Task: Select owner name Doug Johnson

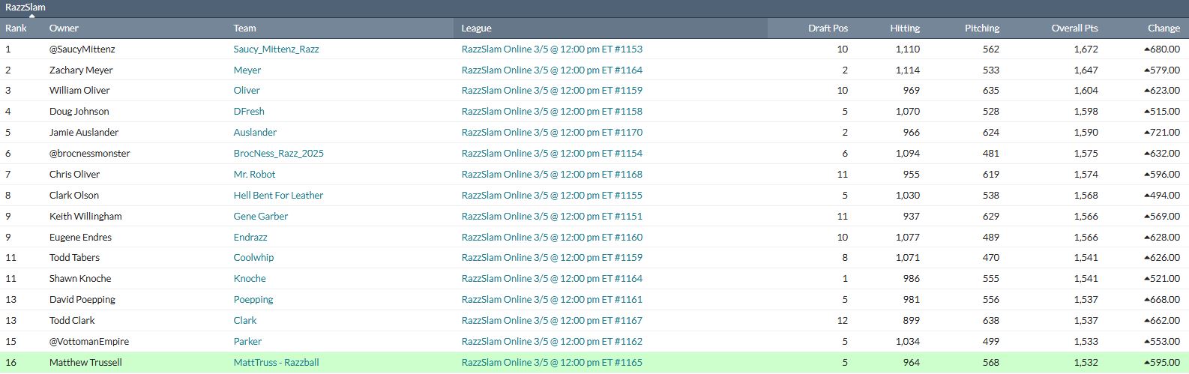Action: click(79, 111)
